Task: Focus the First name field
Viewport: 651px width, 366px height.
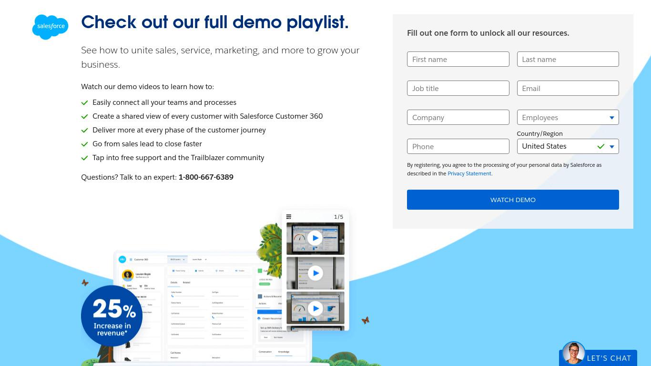Action: [x=458, y=59]
